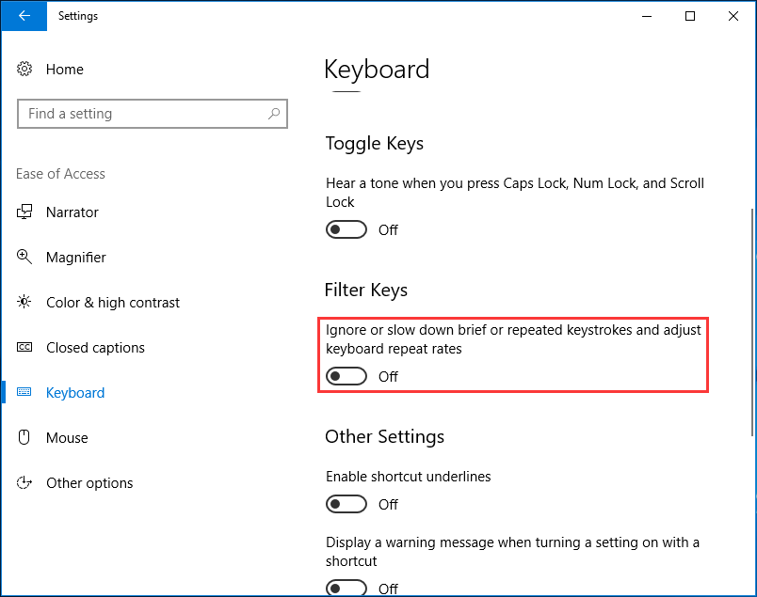
Task: Click the back arrow in title bar
Action: point(24,16)
